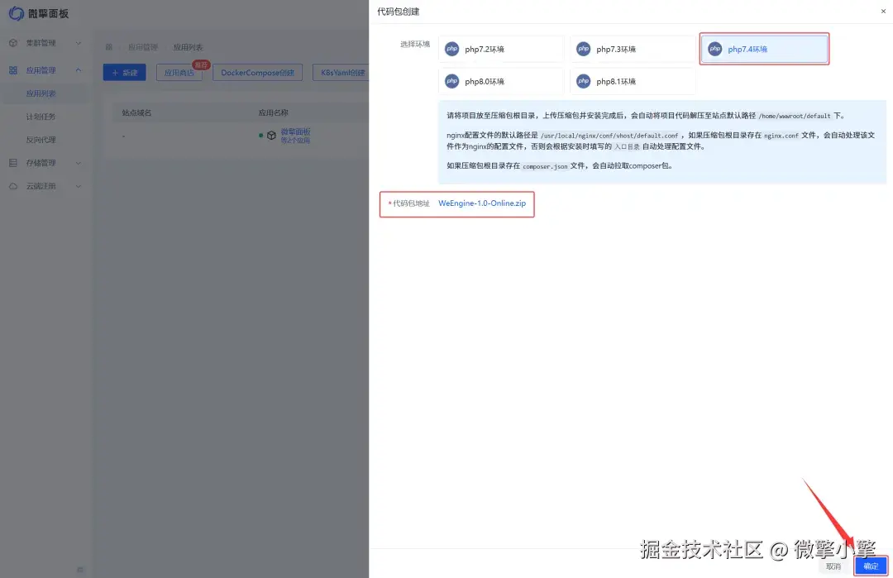The width and height of the screenshot is (893, 578).
Task: Click the green status dot next to 微擎面板
Action: 260,134
